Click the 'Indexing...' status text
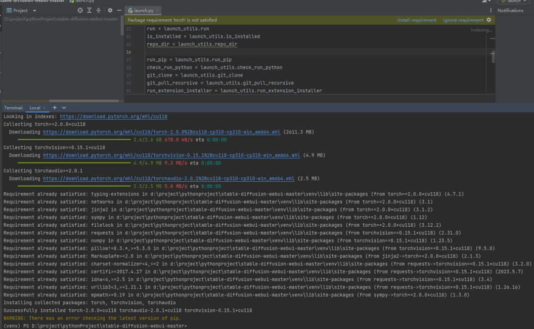 481,30
